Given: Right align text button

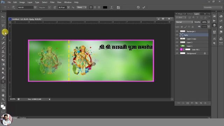Looking at the screenshot, I should click(x=99, y=7).
